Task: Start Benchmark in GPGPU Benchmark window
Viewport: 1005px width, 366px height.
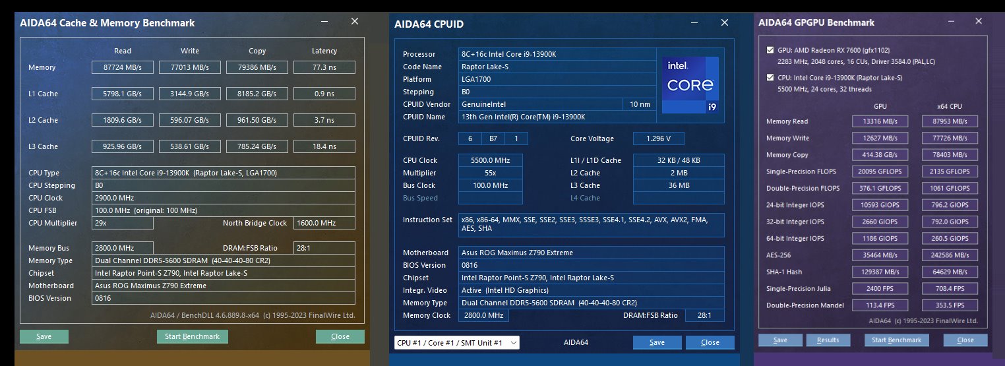Action: click(897, 340)
